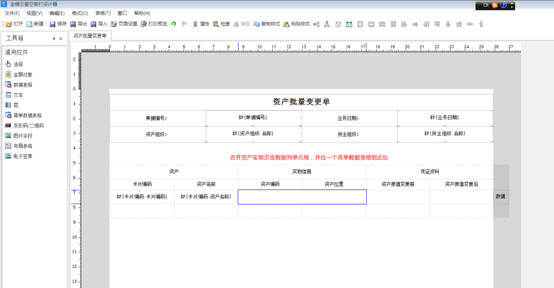
Task: Open 页面设置 page setup
Action: [124, 24]
